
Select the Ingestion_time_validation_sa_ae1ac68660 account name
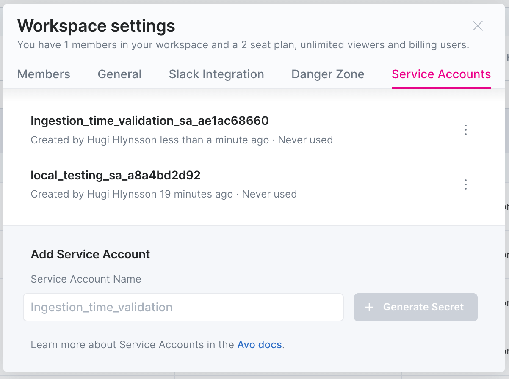pos(149,121)
